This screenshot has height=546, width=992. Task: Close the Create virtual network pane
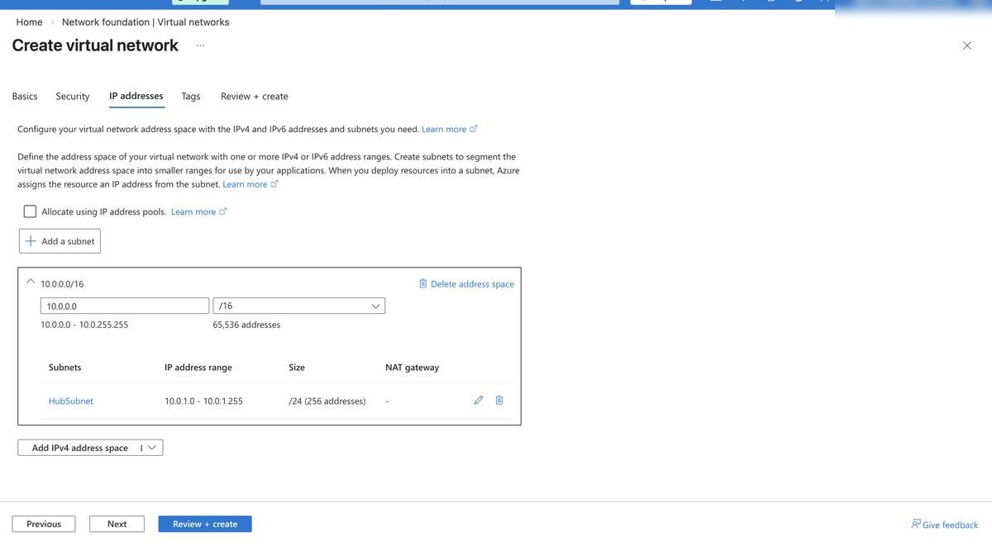point(967,45)
